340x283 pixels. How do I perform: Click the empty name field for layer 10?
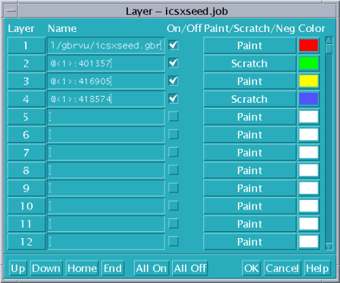(105, 206)
